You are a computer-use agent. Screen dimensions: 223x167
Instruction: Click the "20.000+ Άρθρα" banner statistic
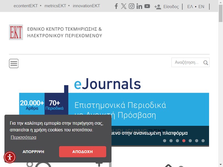pyautogui.click(x=32, y=105)
